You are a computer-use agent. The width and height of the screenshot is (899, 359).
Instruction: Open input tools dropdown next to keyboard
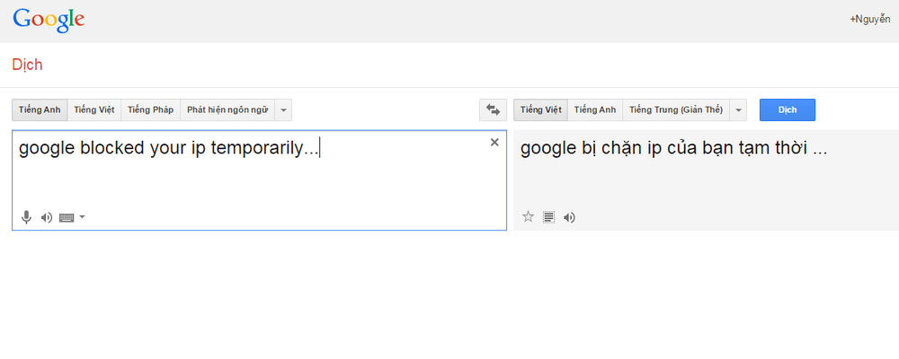point(82,217)
